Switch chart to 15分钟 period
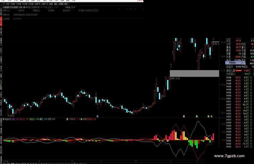 point(18,4)
